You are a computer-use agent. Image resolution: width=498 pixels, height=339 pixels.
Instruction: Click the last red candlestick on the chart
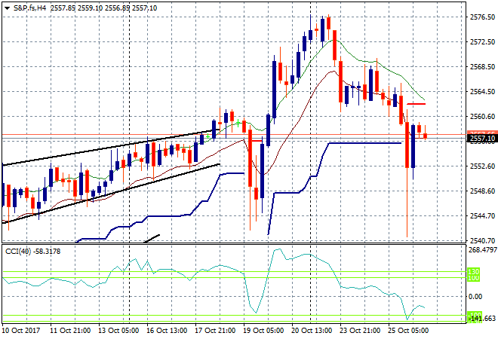tap(426, 136)
